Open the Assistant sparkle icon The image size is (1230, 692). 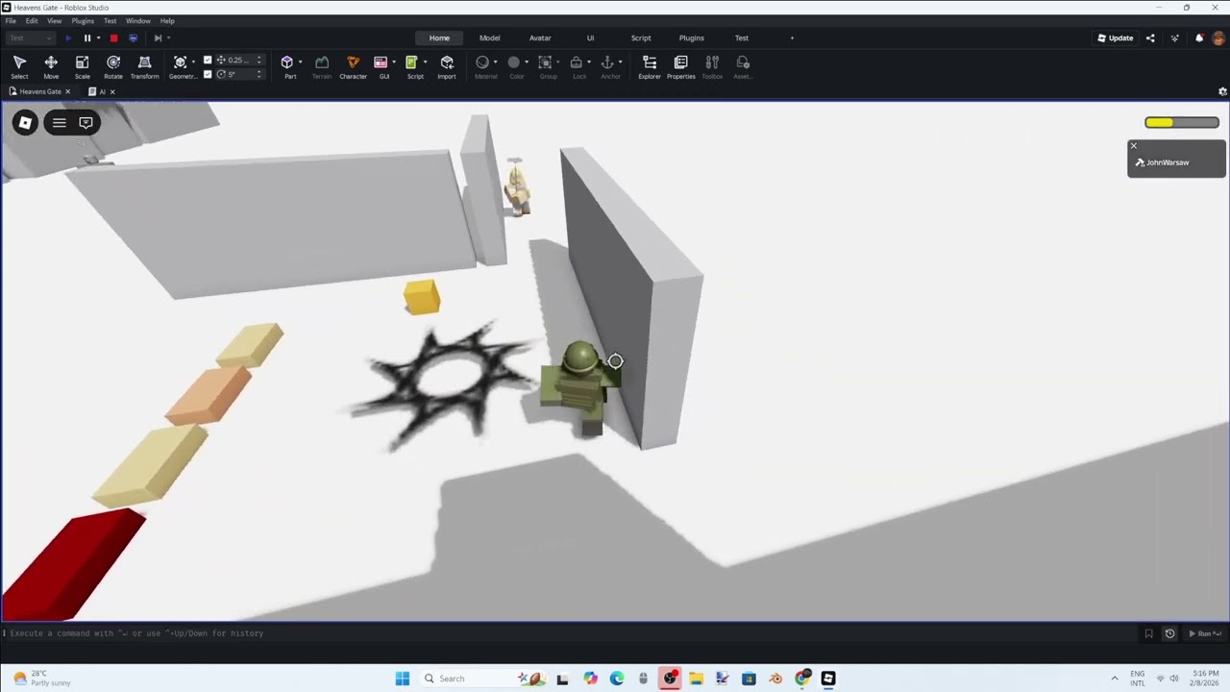click(1174, 38)
